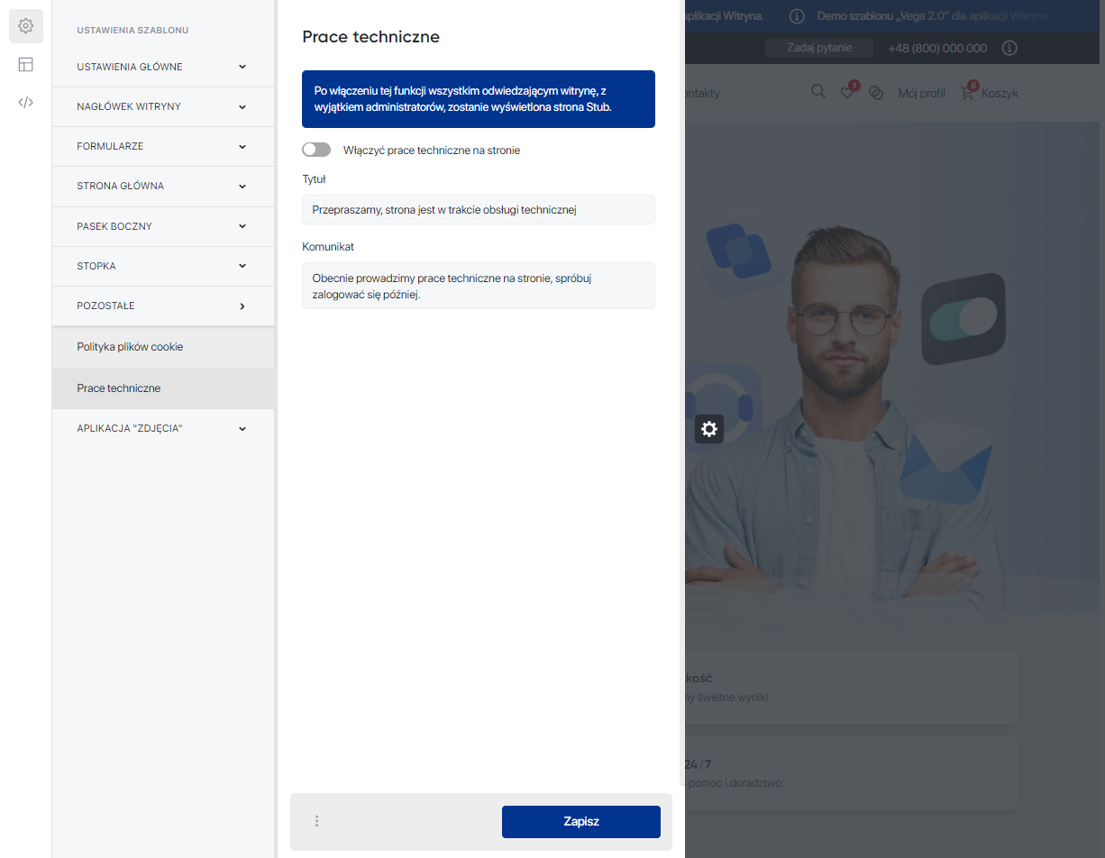Click the Zapisz save button
Image resolution: width=1105 pixels, height=858 pixels.
pos(580,821)
